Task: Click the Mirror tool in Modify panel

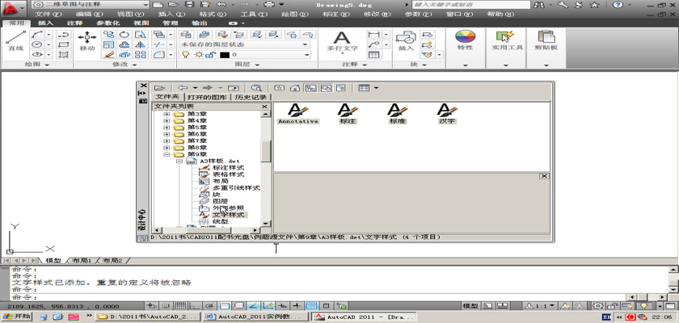Action: tap(141, 44)
